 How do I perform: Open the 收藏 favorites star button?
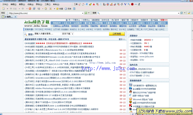click(x=59, y=9)
